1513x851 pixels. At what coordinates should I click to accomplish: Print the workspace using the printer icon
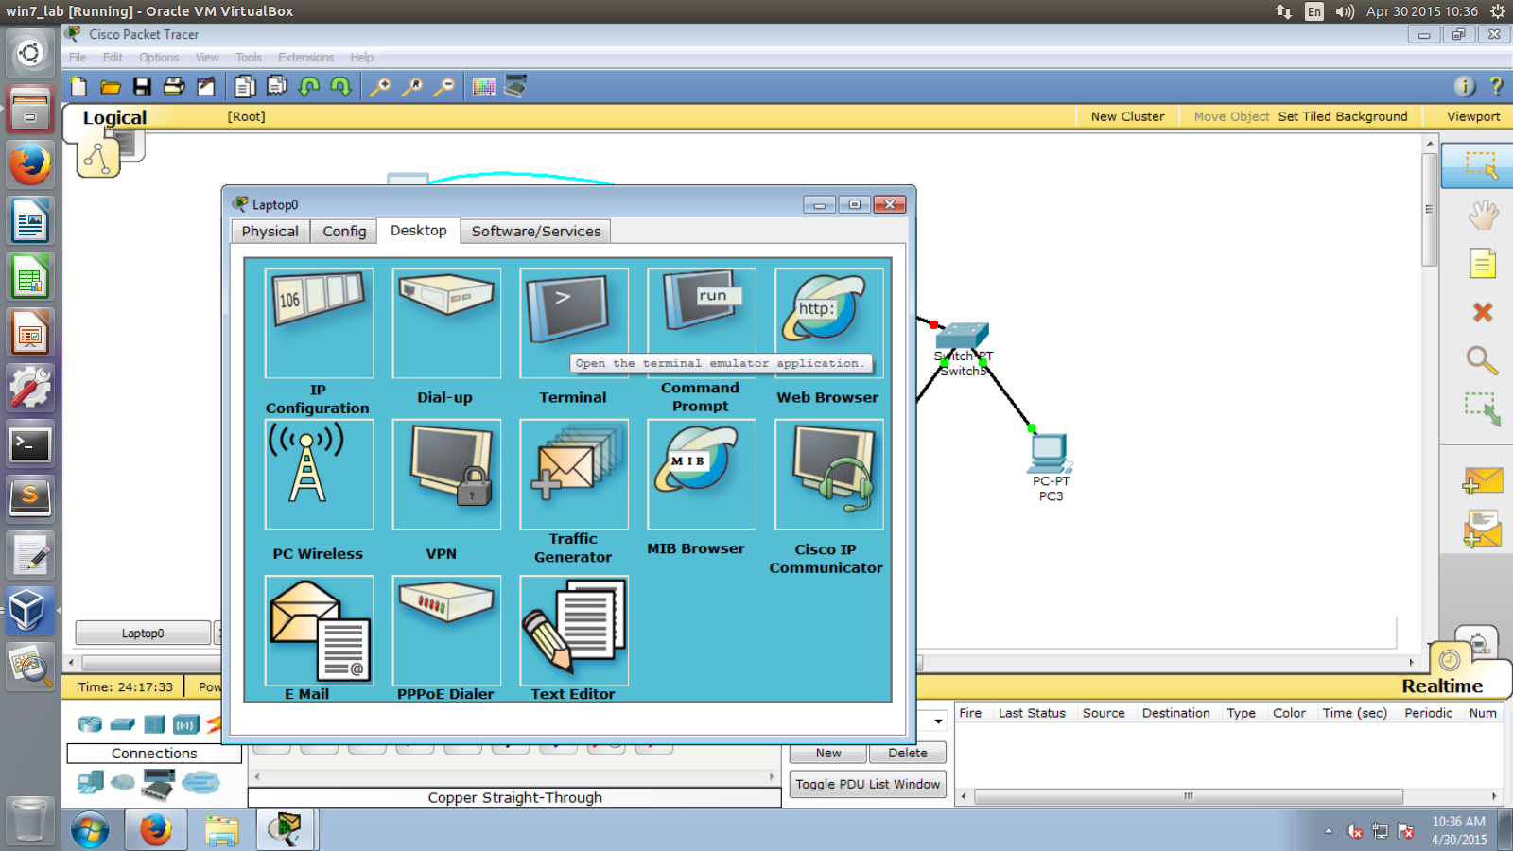pyautogui.click(x=174, y=87)
